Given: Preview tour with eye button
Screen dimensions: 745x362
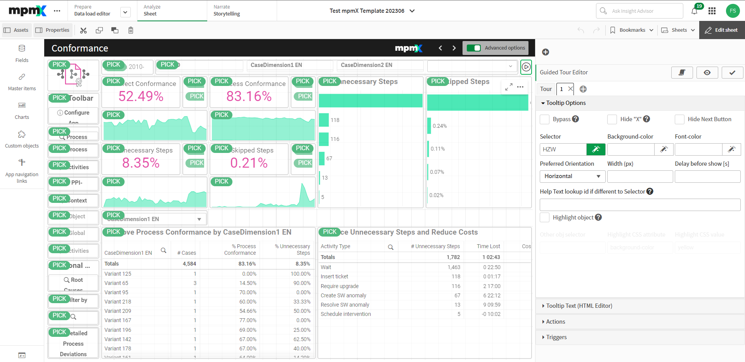Looking at the screenshot, I should click(707, 72).
